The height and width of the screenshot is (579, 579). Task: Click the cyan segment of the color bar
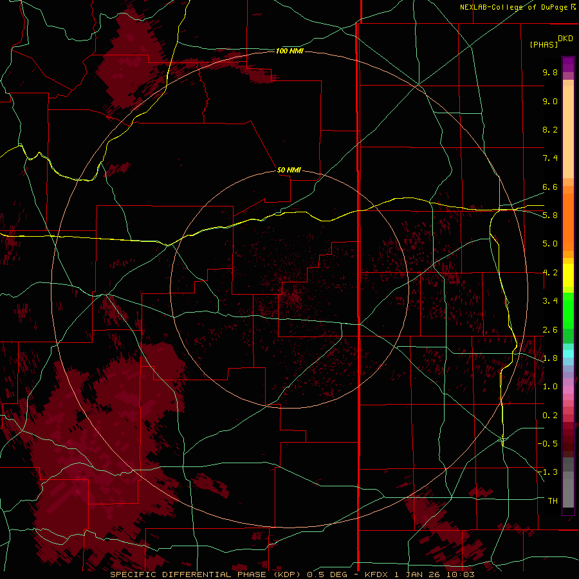tap(568, 354)
